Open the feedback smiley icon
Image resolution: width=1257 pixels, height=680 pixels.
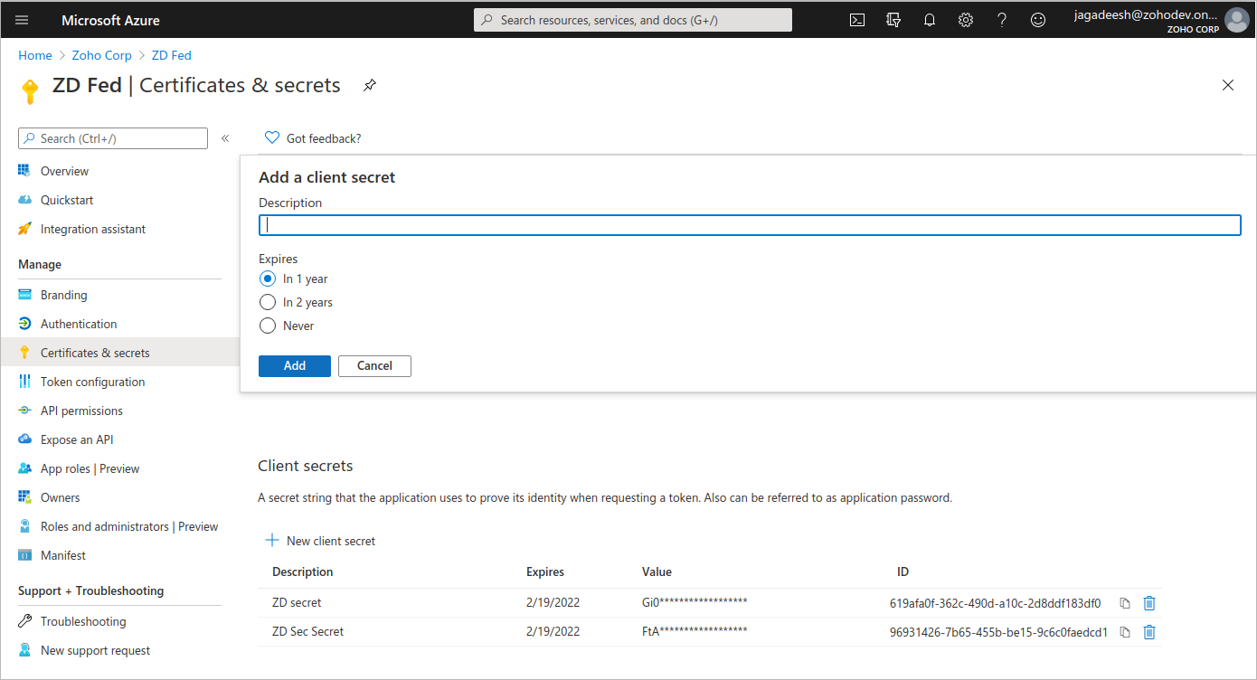coord(1038,20)
